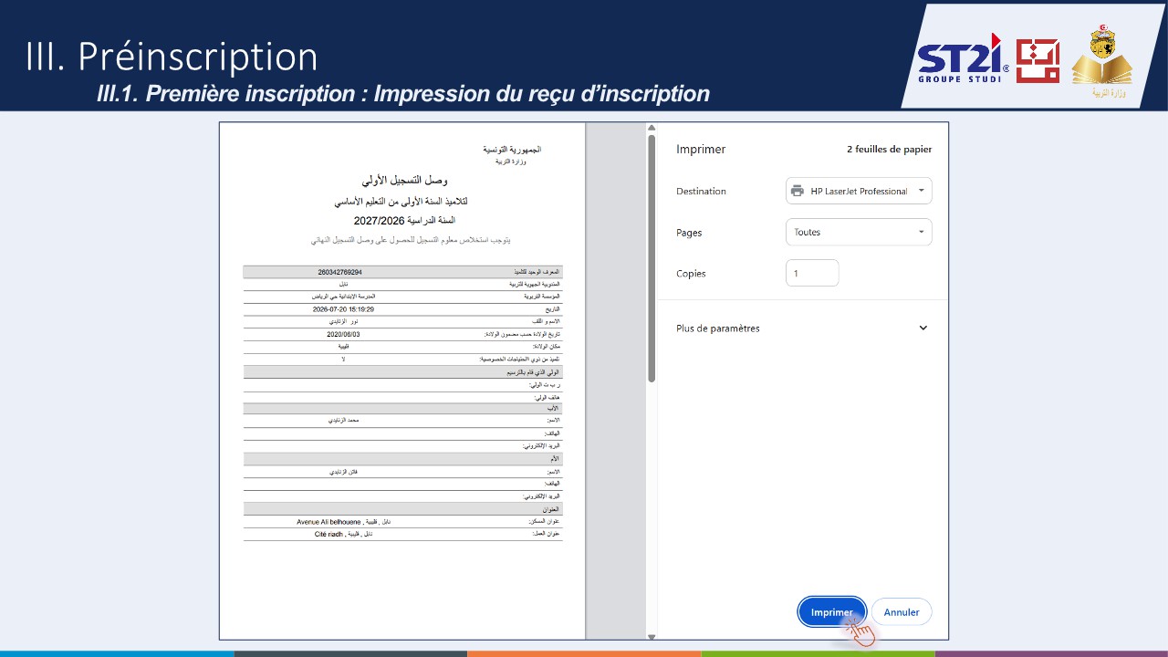This screenshot has height=657, width=1168.
Task: Click the student ID 260342769294 in preview
Action: pos(339,272)
